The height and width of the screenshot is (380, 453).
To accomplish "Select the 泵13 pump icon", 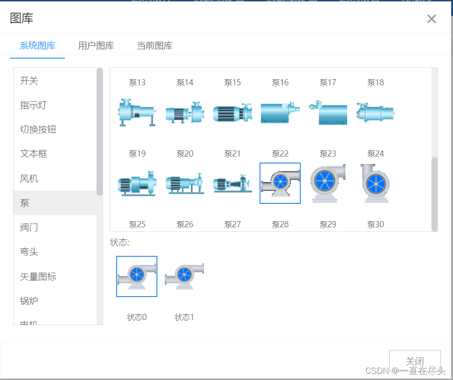I will point(137,112).
